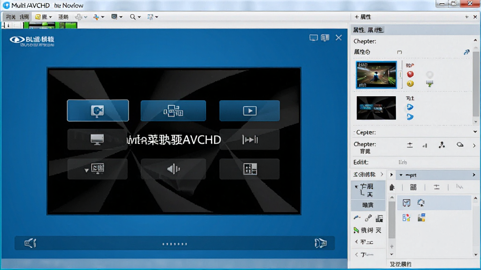
Task: Collapse the top Chepter section arrow
Action: tap(475, 40)
